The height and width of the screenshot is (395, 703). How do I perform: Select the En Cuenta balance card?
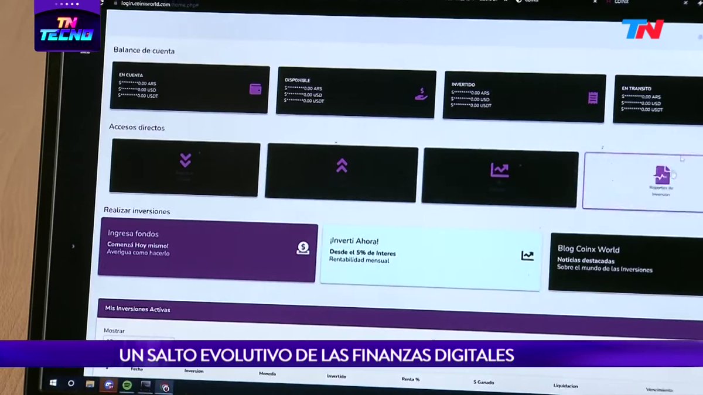tap(190, 87)
